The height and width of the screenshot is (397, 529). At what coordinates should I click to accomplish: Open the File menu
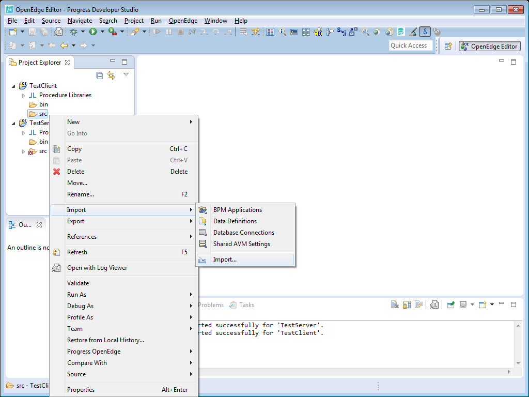pos(12,21)
